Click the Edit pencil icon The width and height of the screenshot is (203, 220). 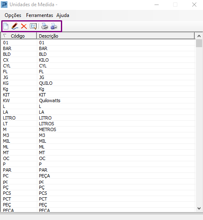pos(15,26)
